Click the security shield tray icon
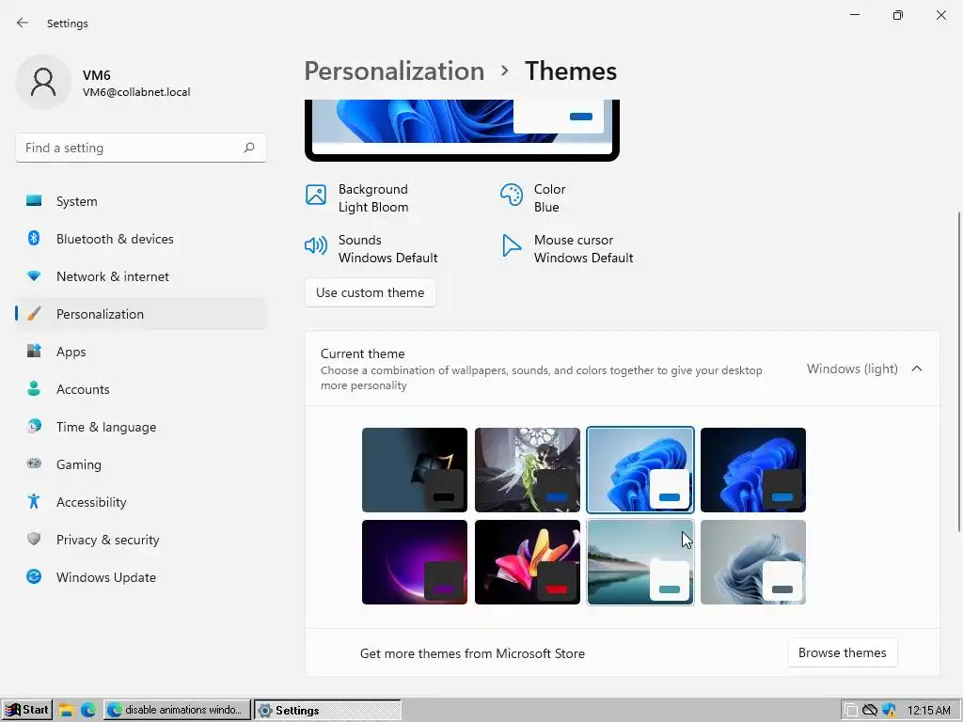The image size is (963, 722). point(889,711)
